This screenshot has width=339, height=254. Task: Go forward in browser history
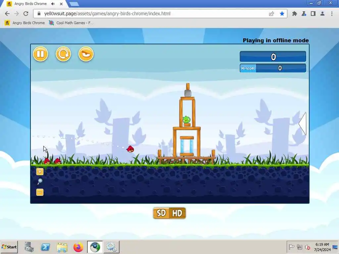click(17, 14)
